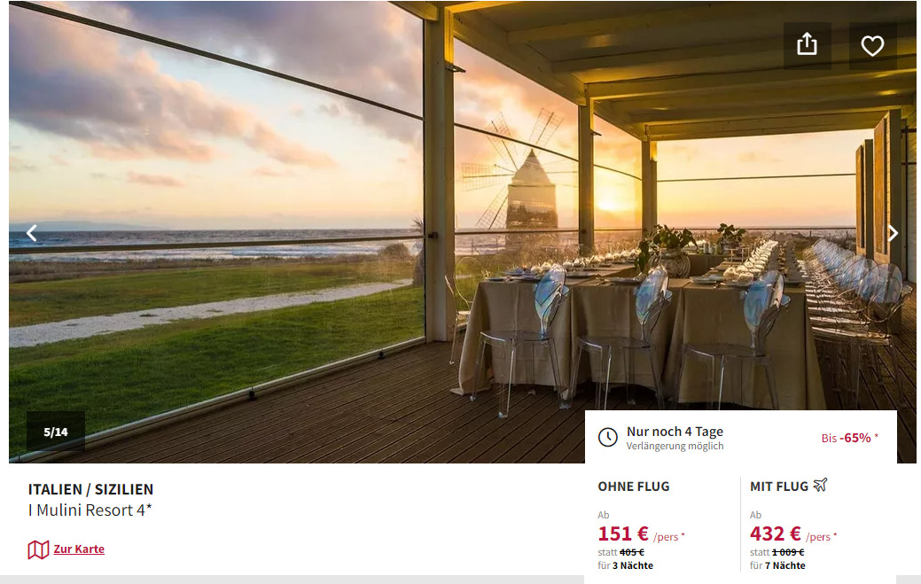Viewport: 921px width, 584px height.
Task: Click the map icon beside Zur Karte
Action: coord(38,549)
